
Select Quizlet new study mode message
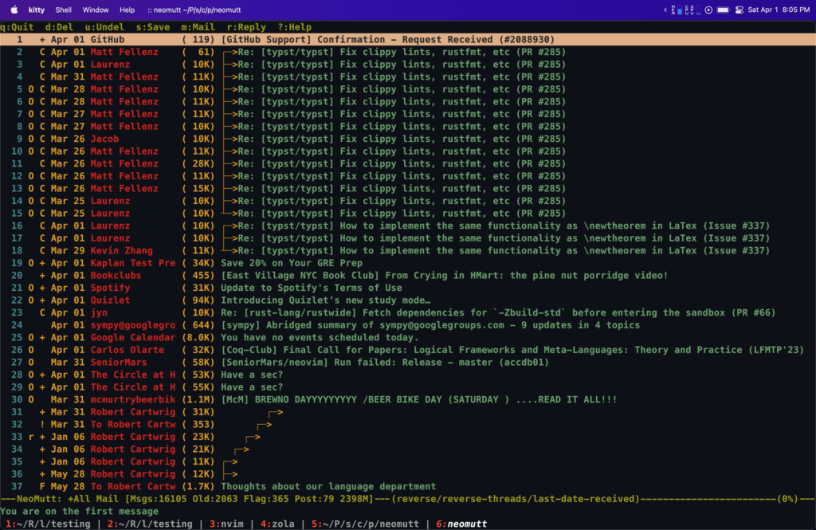click(x=408, y=300)
